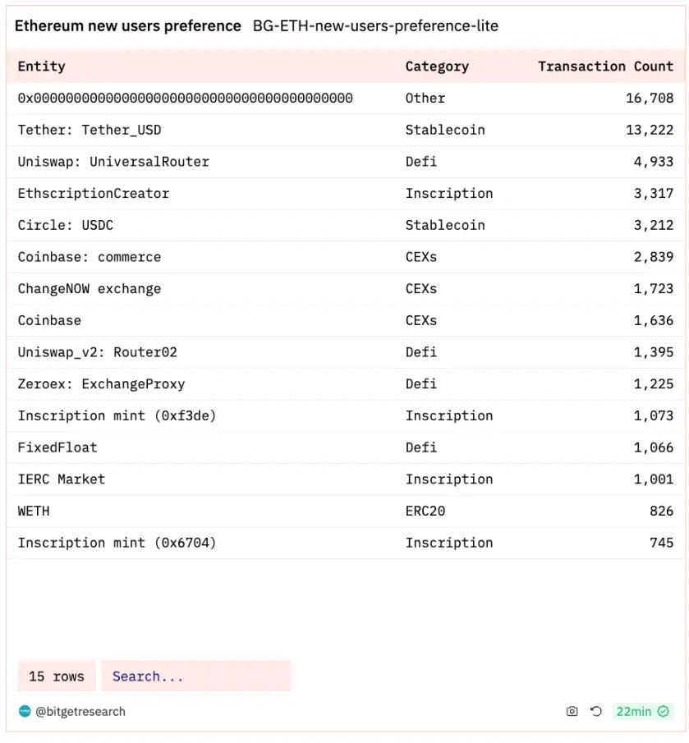Open the Ethereum new users preference title
This screenshot has height=743, width=689.
(x=128, y=26)
